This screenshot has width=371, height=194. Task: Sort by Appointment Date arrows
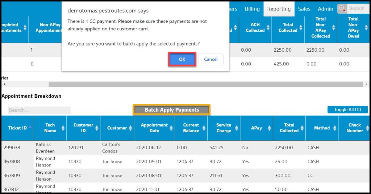pos(171,128)
